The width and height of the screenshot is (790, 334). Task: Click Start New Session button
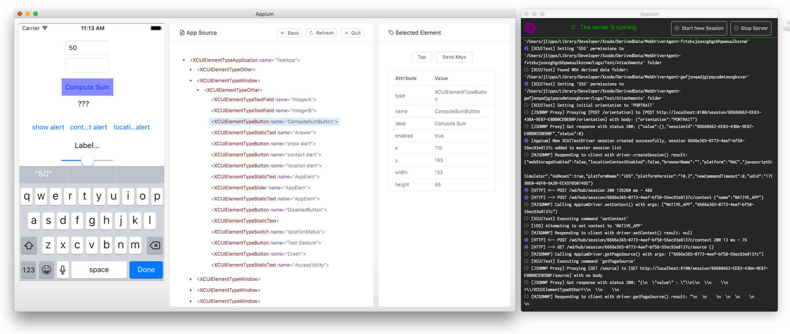point(699,28)
